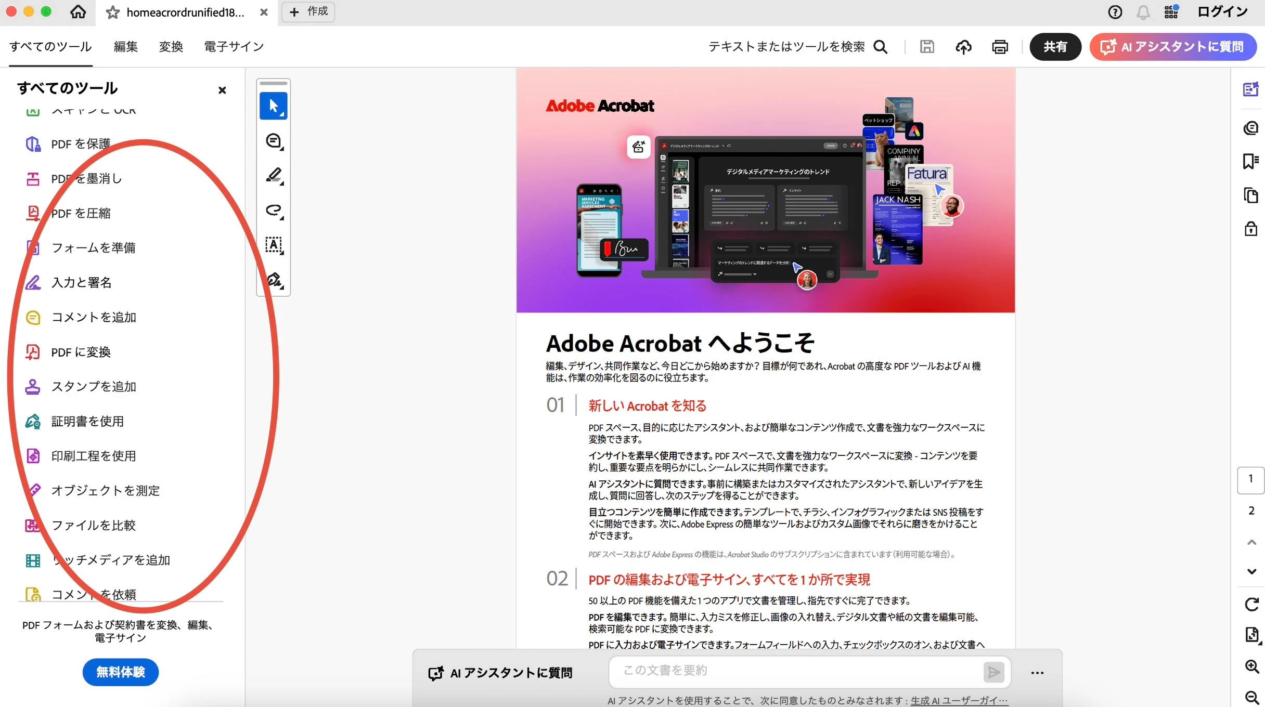Pick the freehand draw loop tool

(273, 210)
